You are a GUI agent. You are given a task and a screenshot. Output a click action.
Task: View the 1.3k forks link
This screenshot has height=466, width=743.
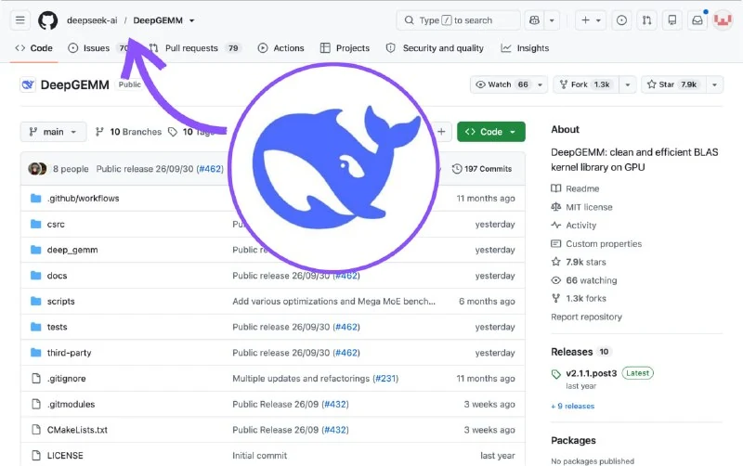pyautogui.click(x=579, y=298)
